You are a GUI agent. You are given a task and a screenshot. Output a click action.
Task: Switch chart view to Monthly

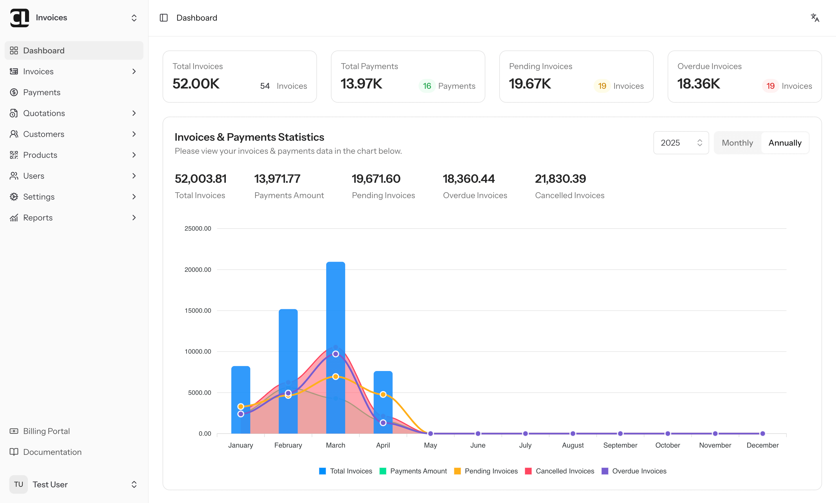[x=737, y=143]
